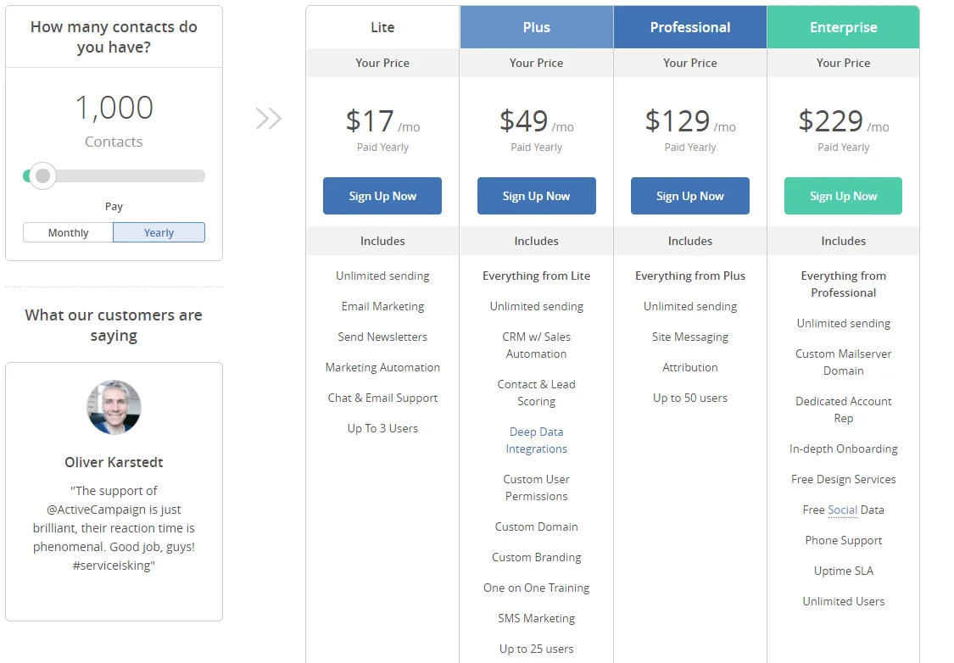
Task: Click the $229 Enterprise price
Action: click(x=830, y=121)
